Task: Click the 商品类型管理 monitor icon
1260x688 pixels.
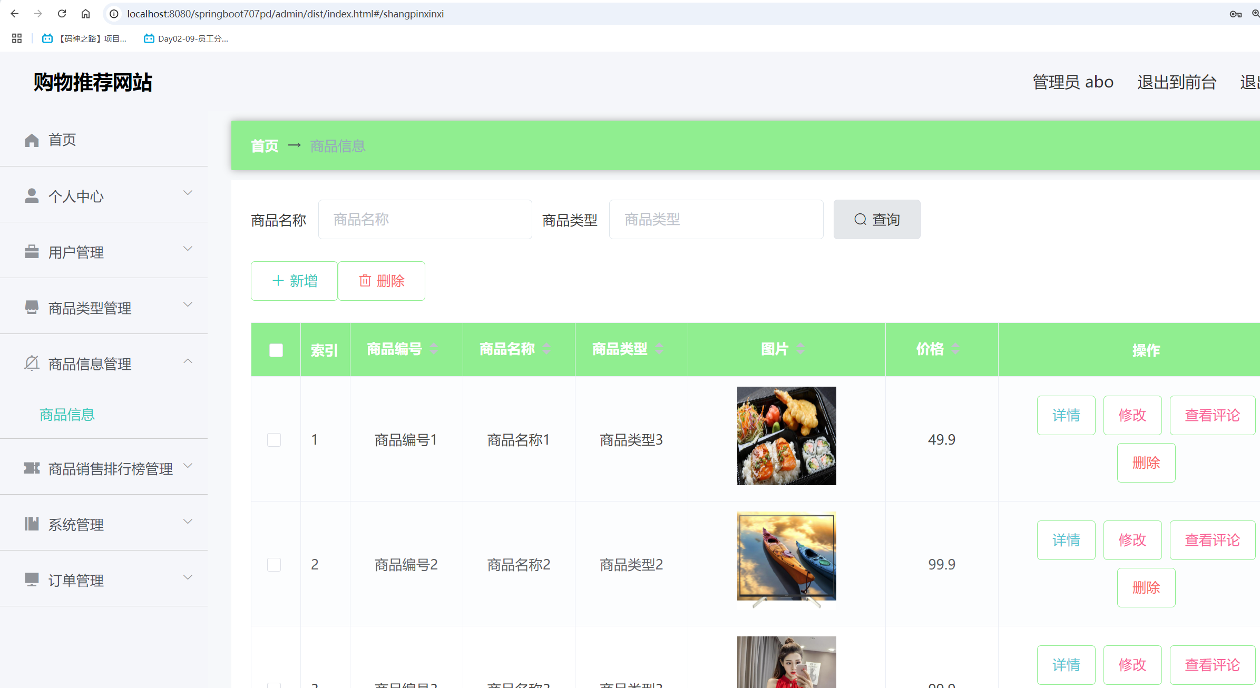Action: pos(32,307)
